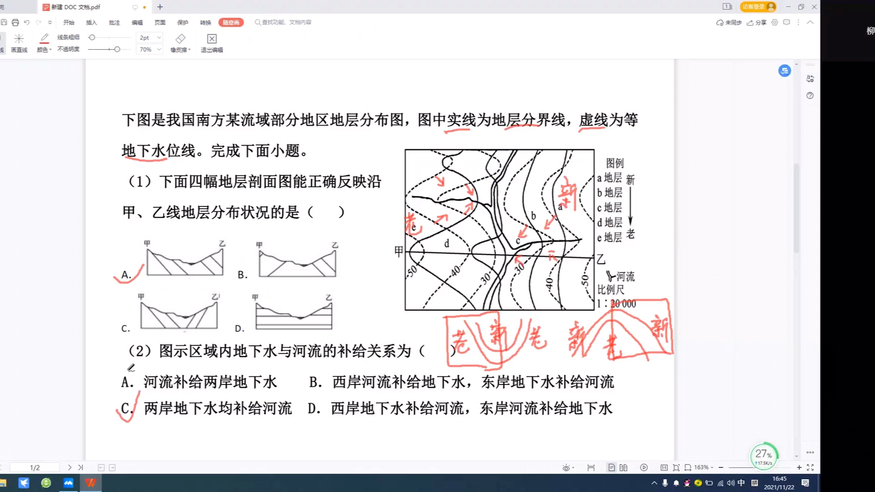The height and width of the screenshot is (492, 875).
Task: Open the 开始 menu tab
Action: click(x=69, y=23)
